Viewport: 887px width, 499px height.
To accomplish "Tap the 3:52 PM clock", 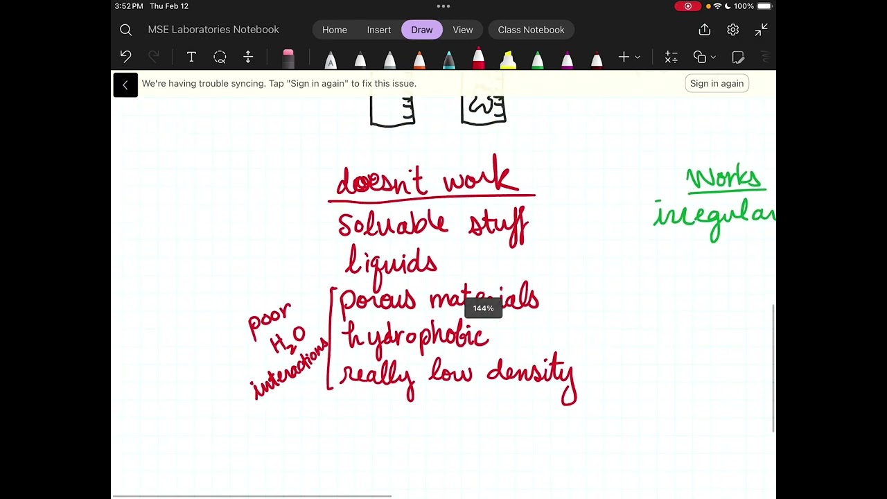I will tap(129, 6).
